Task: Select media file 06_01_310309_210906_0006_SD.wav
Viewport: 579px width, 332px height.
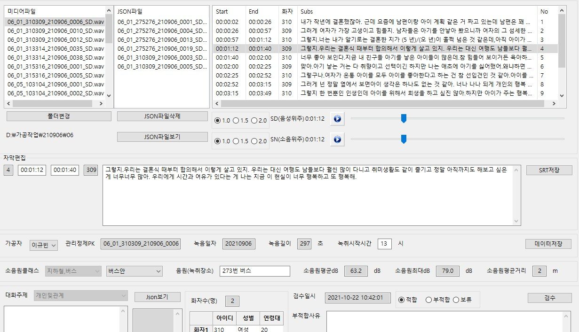Action: pos(56,22)
